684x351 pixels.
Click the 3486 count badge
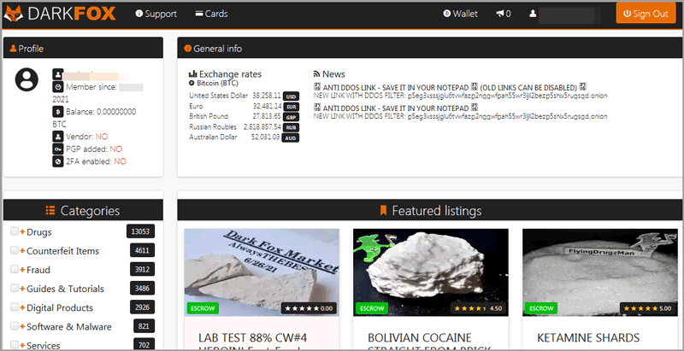(x=142, y=289)
